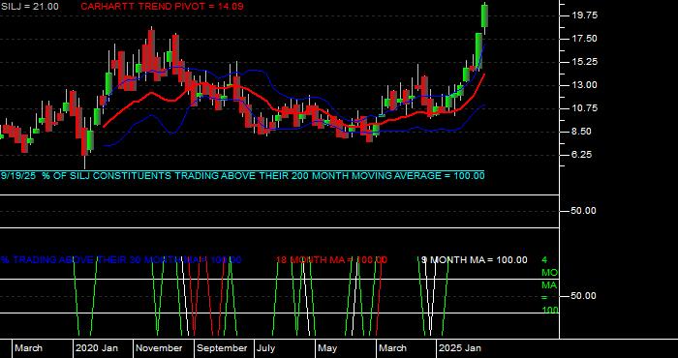Click the 'November' time axis marker
Viewport: 678px width, 358px height.
pyautogui.click(x=160, y=348)
